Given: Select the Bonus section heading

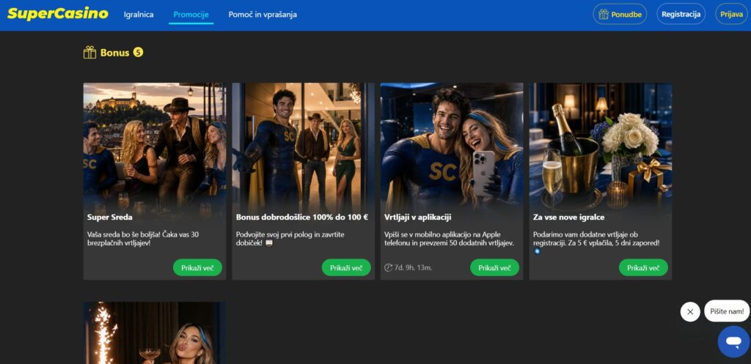Looking at the screenshot, I should 115,53.
